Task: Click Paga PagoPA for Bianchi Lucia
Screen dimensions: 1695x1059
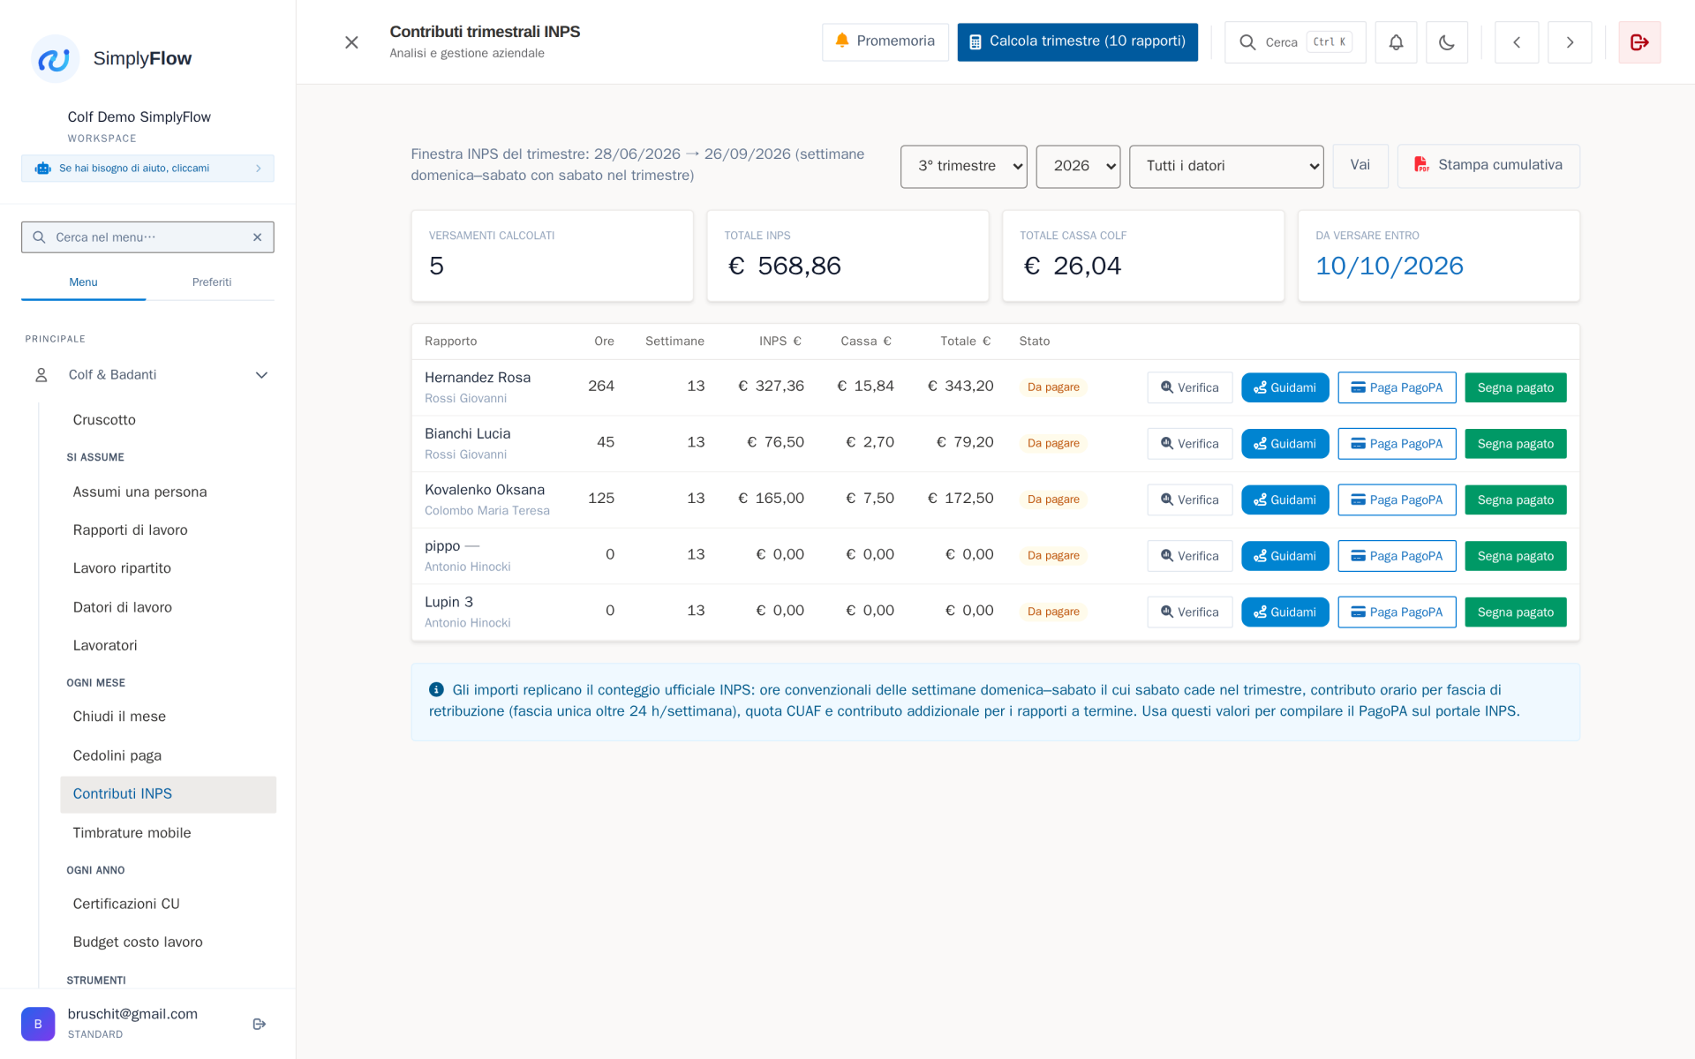Action: click(x=1397, y=444)
